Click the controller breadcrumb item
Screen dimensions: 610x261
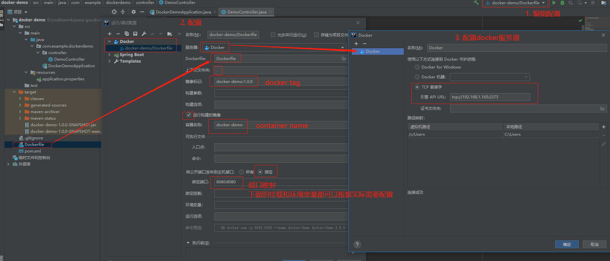point(145,3)
